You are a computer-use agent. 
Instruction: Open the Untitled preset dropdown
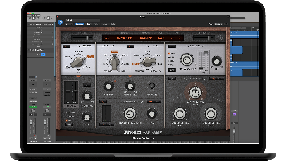82,20
